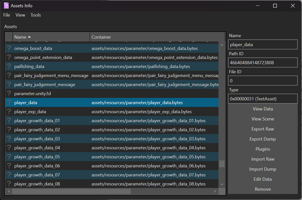The width and height of the screenshot is (302, 200).
Task: Click the Assets Info app icon in title bar
Action: [x=6, y=6]
